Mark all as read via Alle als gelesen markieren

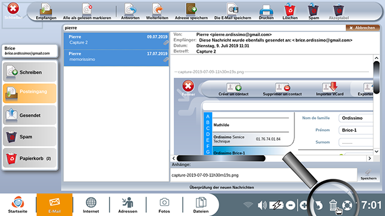click(x=87, y=11)
